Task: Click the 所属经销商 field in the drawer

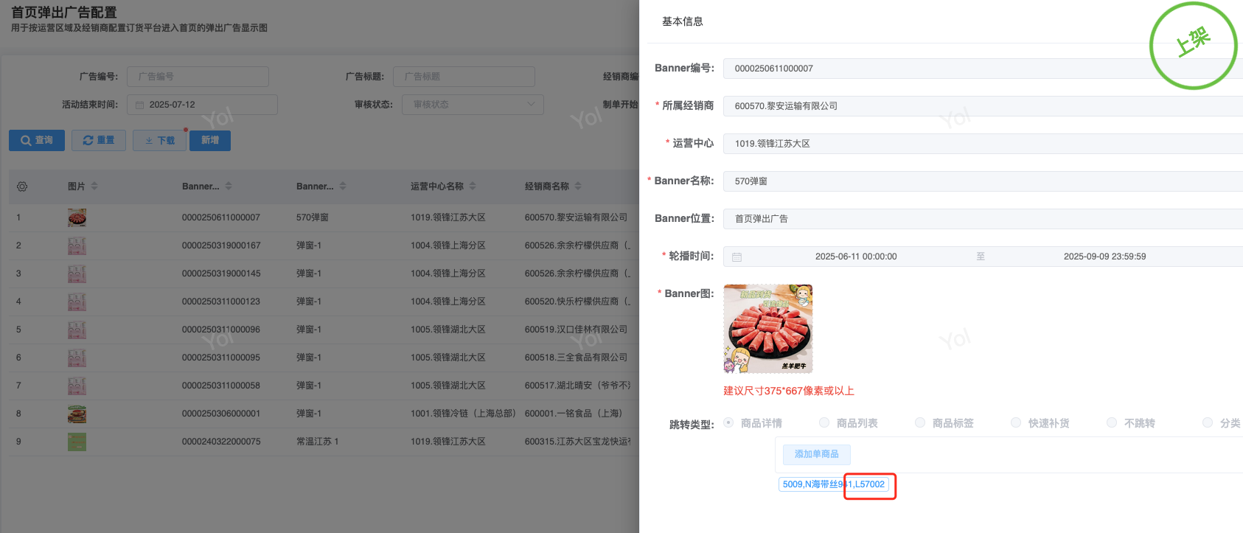Action: pyautogui.click(x=983, y=106)
